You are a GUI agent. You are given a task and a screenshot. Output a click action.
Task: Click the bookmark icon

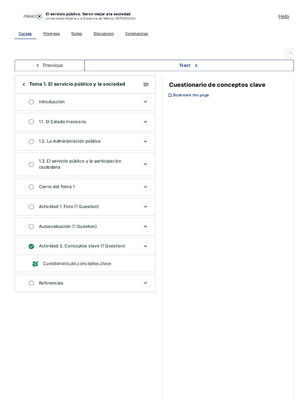click(x=170, y=96)
